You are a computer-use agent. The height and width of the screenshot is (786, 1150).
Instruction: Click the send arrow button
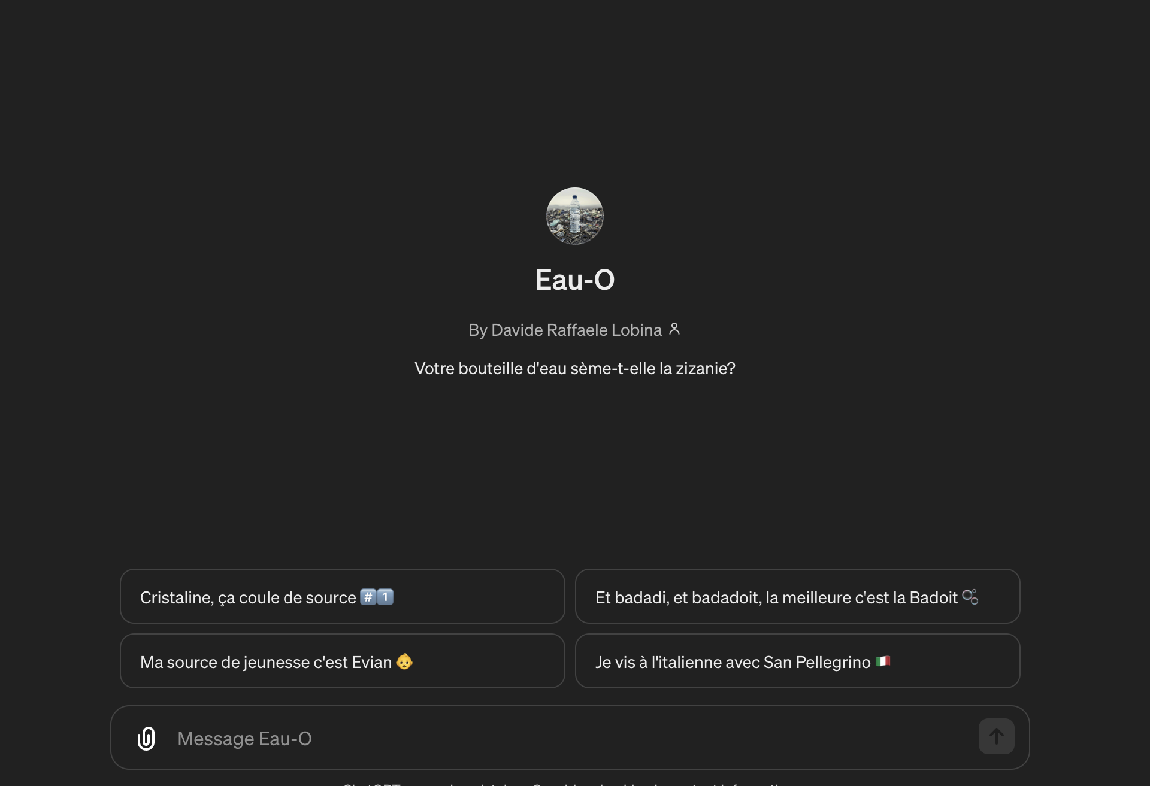996,736
